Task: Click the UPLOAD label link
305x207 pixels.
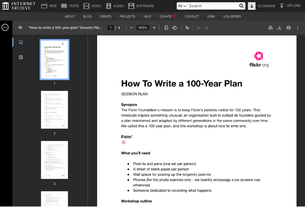Action: click(x=293, y=6)
